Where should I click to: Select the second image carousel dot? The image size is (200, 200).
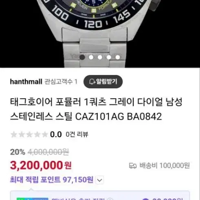(x=91, y=57)
